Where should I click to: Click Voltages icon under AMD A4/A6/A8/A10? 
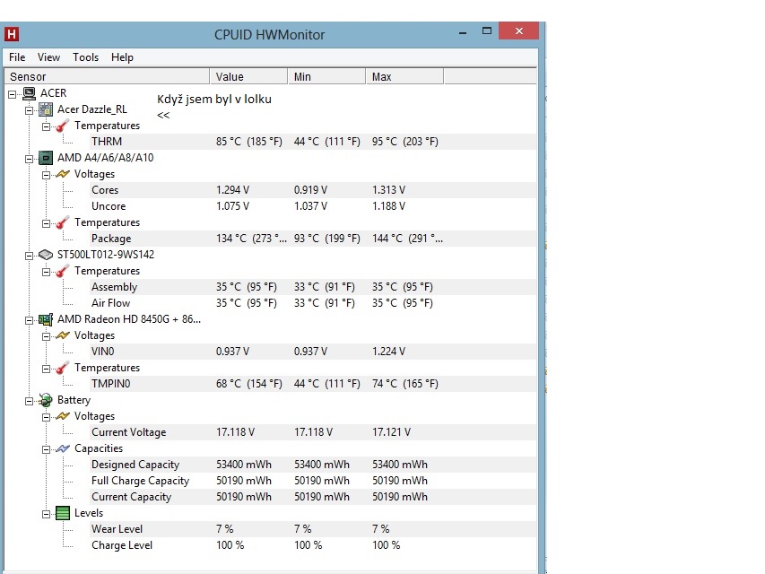[63, 174]
